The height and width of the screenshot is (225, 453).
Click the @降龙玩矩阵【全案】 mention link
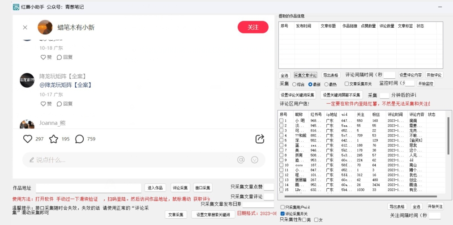click(x=65, y=85)
